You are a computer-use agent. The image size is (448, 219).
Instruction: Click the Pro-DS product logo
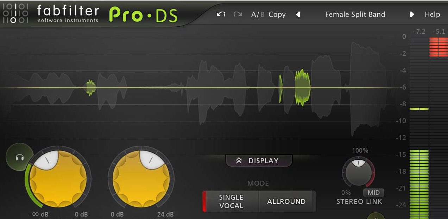[143, 15]
